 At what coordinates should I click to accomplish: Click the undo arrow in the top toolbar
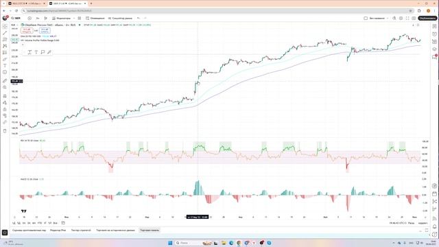click(139, 19)
